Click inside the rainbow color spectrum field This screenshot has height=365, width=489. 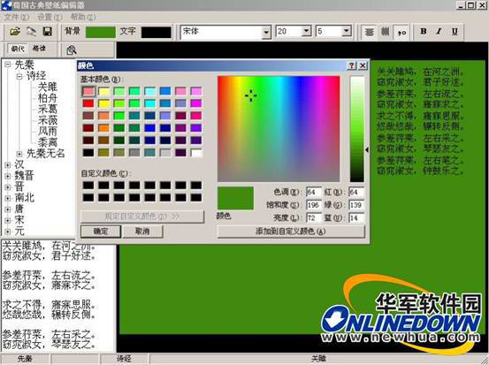279,129
